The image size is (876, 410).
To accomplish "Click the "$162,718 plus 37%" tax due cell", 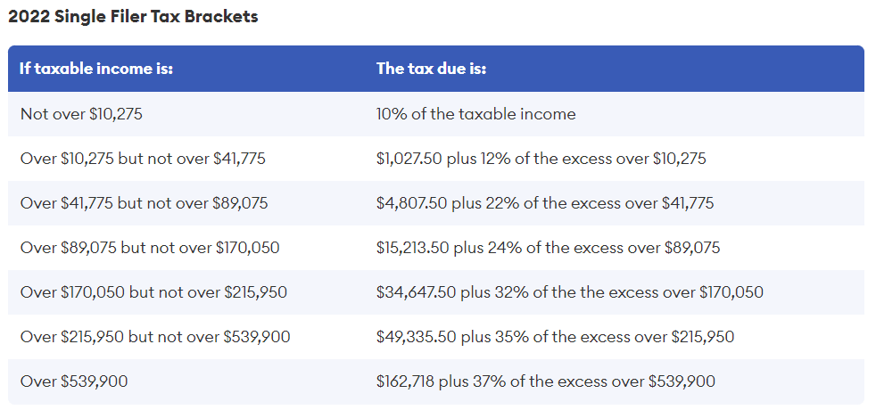I will click(x=545, y=381).
